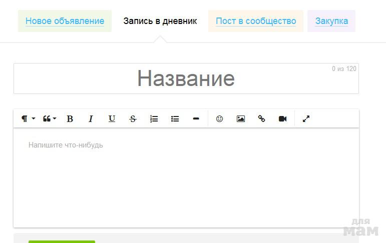Toggle bold text formatting
The width and height of the screenshot is (386, 243).
70,119
